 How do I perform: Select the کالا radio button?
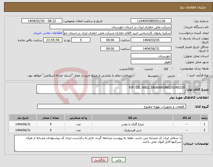[172, 68]
